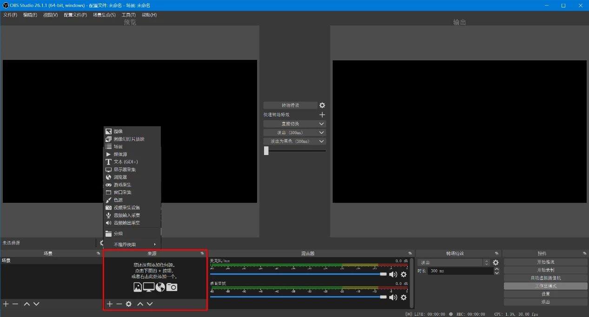Decrease 时长 duration with down arrow
The width and height of the screenshot is (589, 317).
coord(496,273)
